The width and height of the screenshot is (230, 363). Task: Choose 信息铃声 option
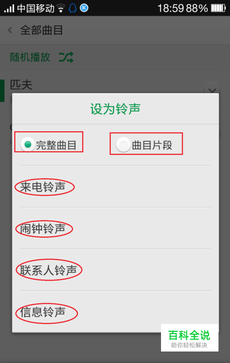click(x=115, y=312)
